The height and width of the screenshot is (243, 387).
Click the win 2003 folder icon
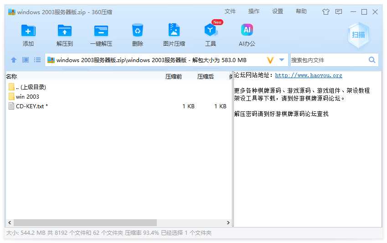[x=11, y=96]
